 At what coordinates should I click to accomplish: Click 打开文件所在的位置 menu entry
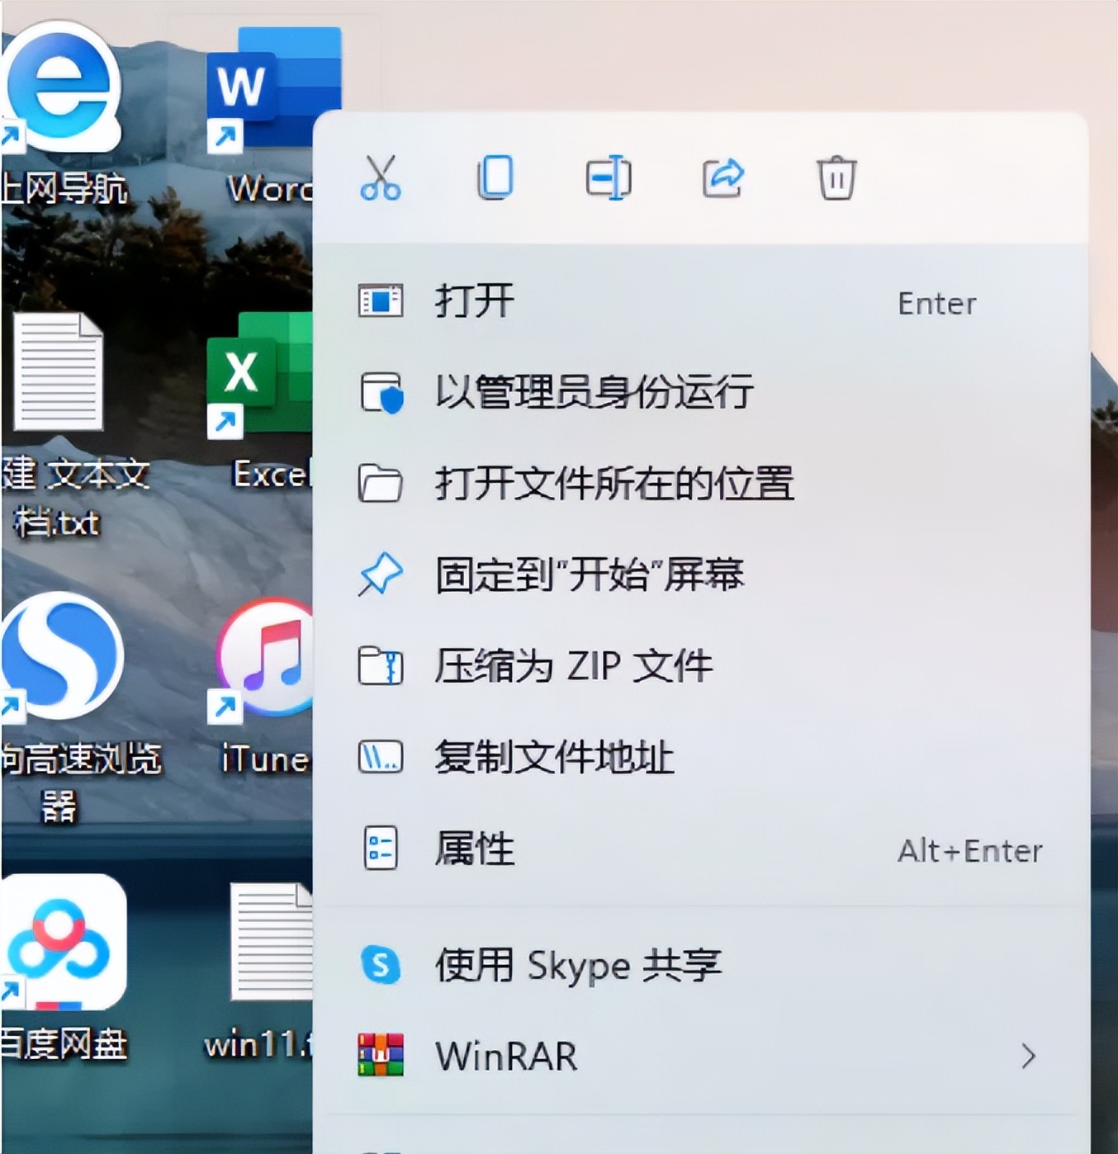click(615, 486)
